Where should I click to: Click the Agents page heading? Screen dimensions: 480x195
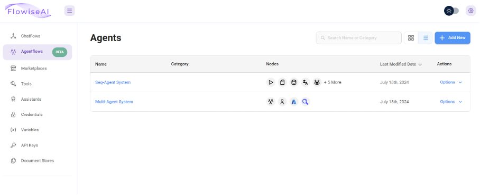pos(106,38)
